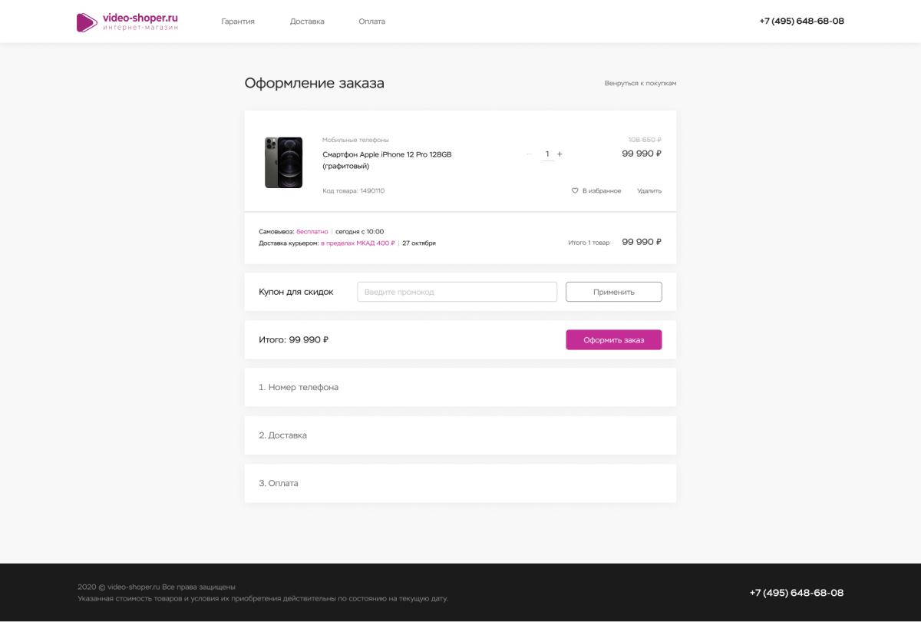
Task: Click the footer phone number
Action: [x=797, y=593]
